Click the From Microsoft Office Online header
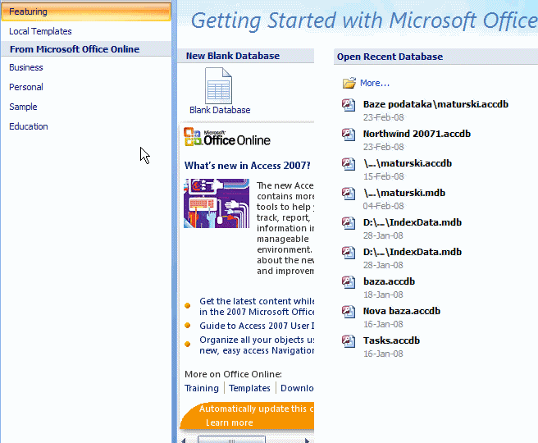 [x=86, y=49]
